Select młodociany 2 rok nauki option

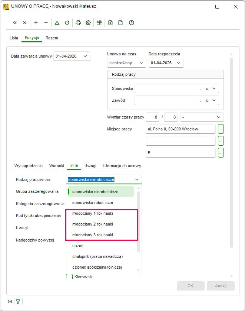(x=101, y=224)
